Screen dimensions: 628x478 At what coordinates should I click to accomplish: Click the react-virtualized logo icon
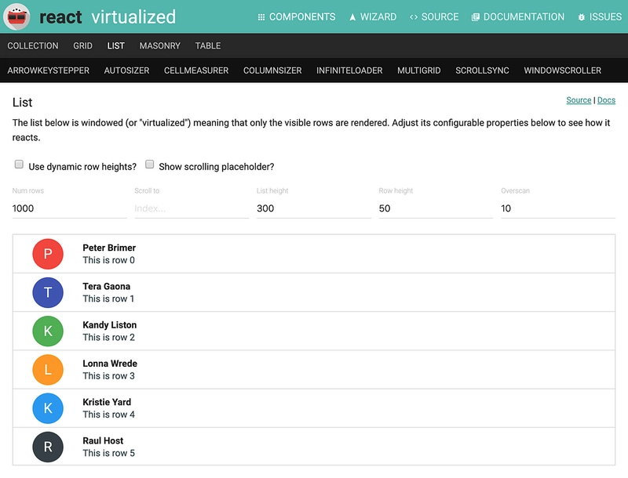click(x=17, y=16)
